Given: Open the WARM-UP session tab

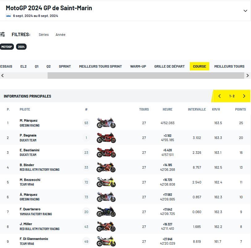Looking at the screenshot, I should point(138,66).
